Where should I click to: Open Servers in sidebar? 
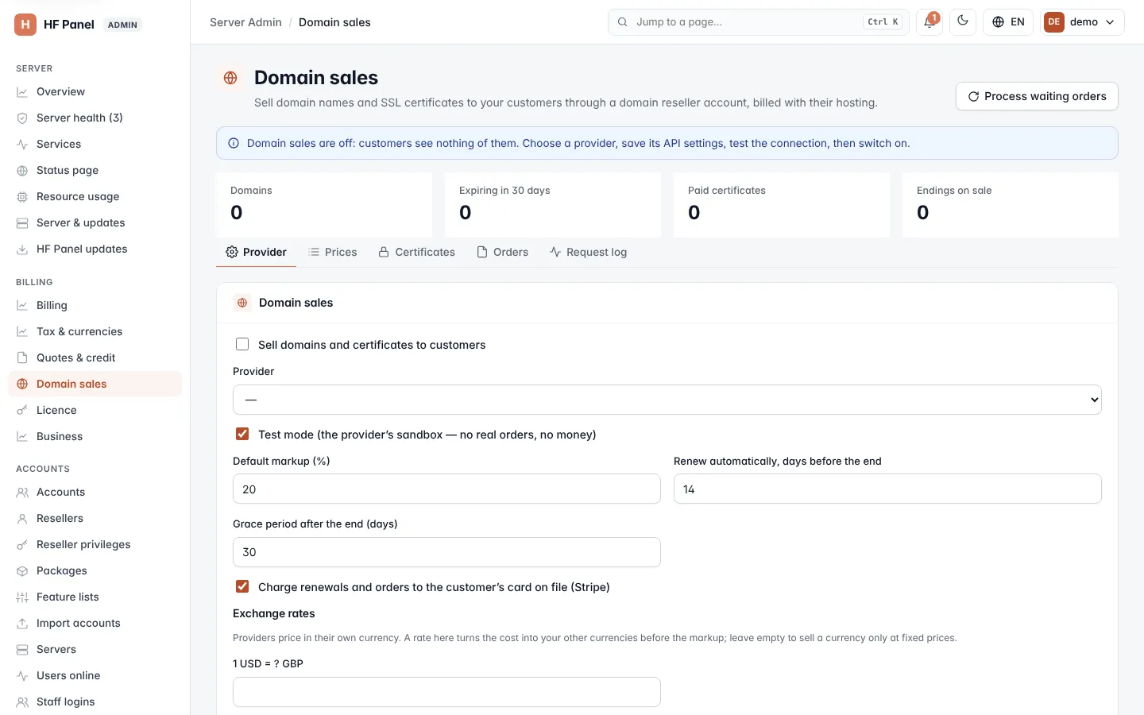95,649
